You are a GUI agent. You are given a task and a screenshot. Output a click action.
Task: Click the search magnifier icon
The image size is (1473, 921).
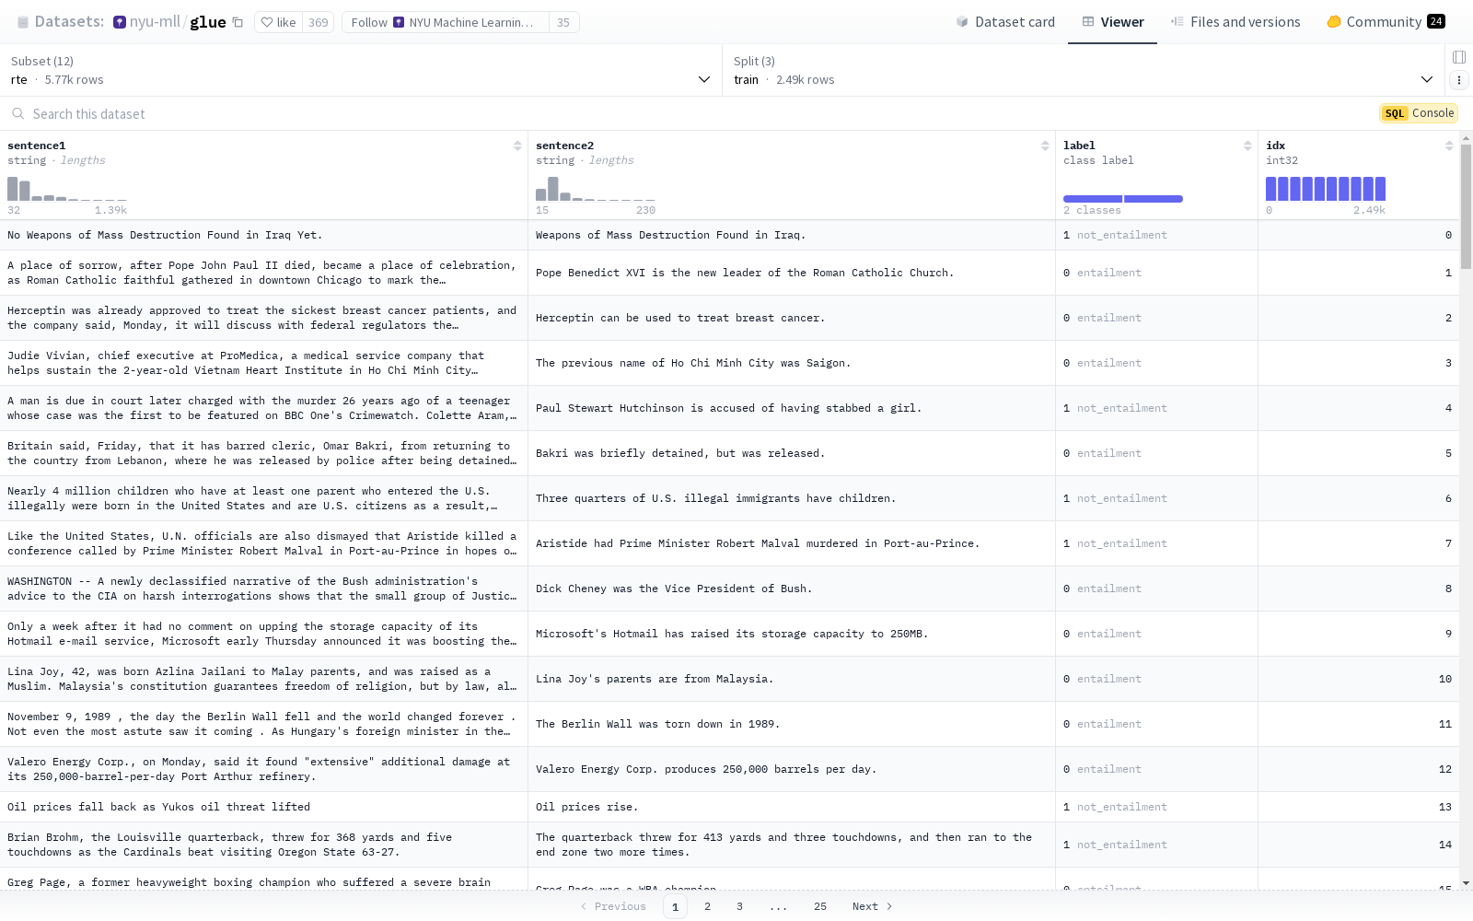tap(17, 114)
